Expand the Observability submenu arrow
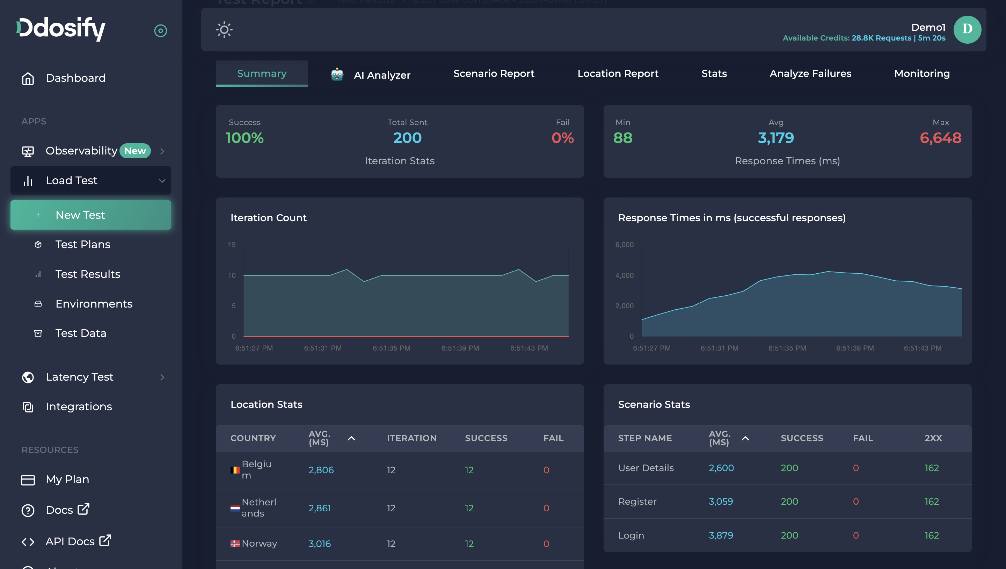This screenshot has height=569, width=1006. click(x=162, y=151)
